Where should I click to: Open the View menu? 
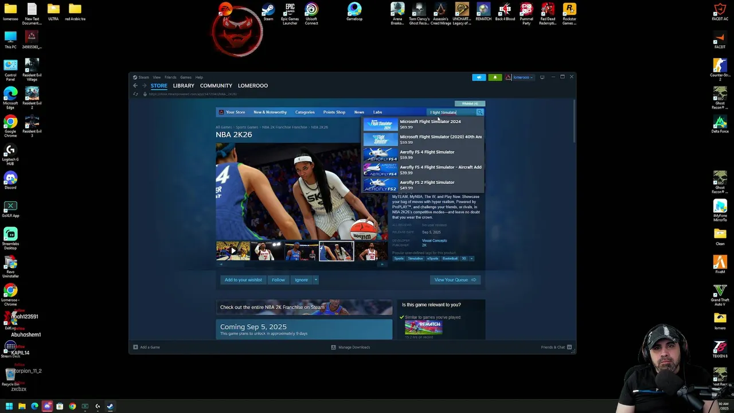157,77
